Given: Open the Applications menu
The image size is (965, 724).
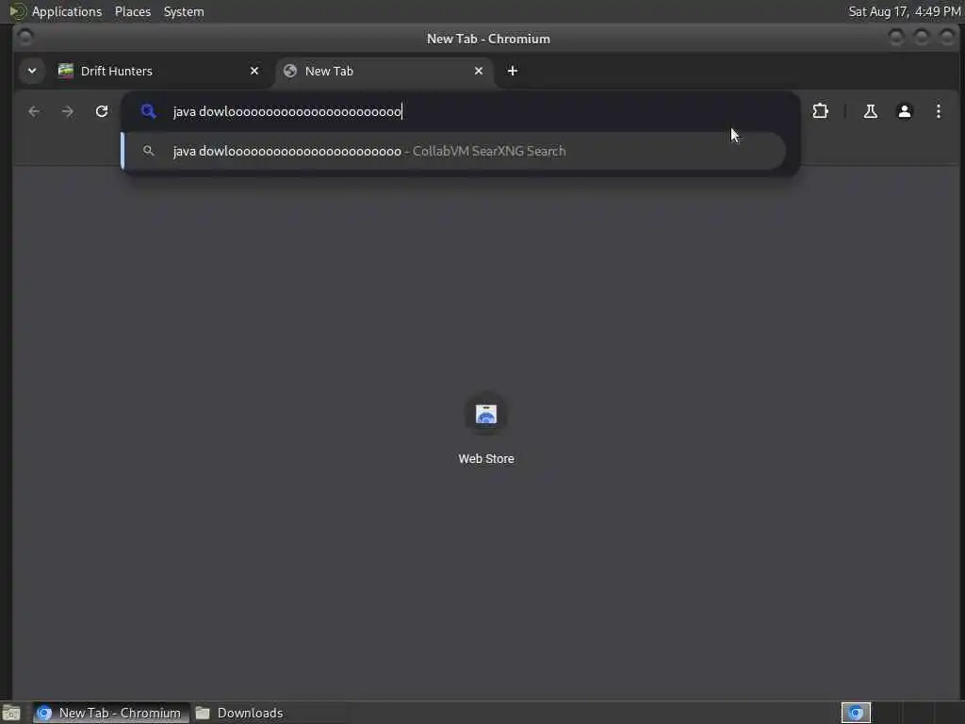Looking at the screenshot, I should click(67, 11).
